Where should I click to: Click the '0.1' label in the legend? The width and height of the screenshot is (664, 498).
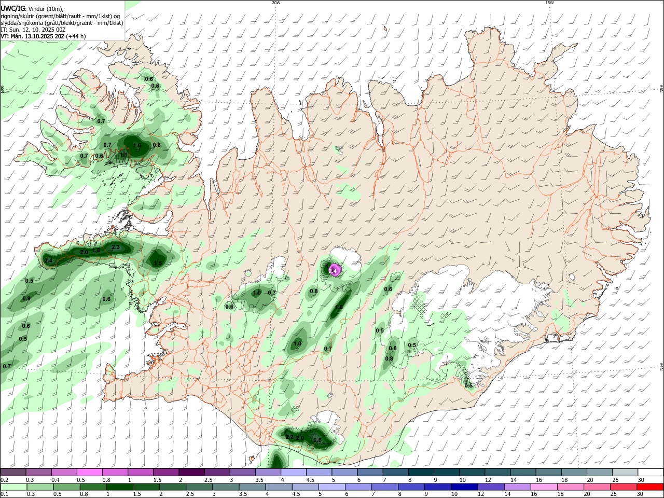[4, 494]
